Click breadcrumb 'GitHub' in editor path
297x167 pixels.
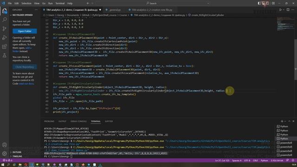click(x=85, y=15)
